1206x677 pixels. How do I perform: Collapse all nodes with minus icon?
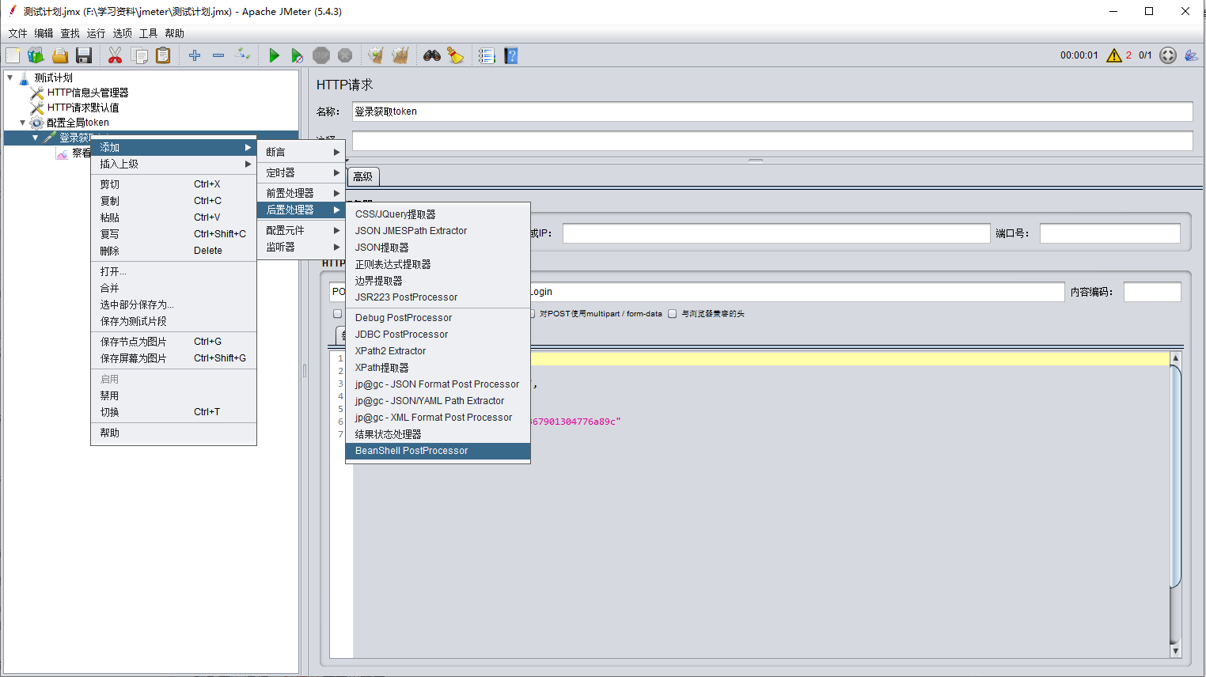pos(218,55)
